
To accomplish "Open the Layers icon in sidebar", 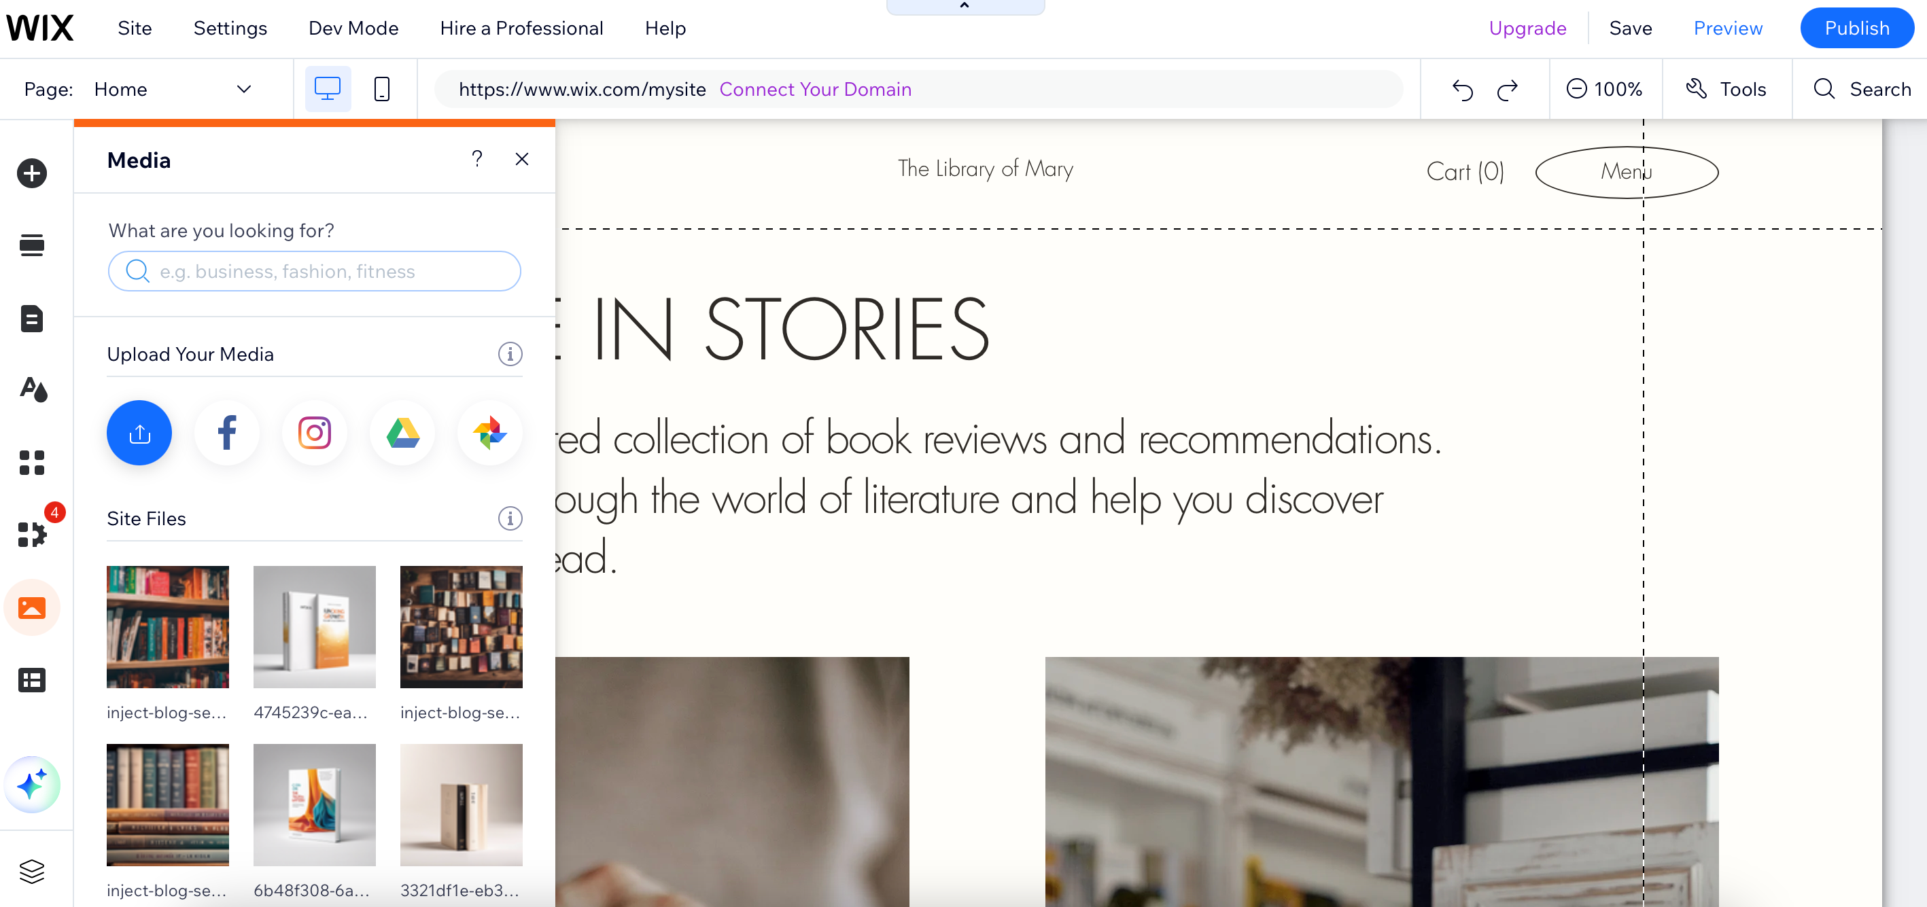I will [31, 871].
